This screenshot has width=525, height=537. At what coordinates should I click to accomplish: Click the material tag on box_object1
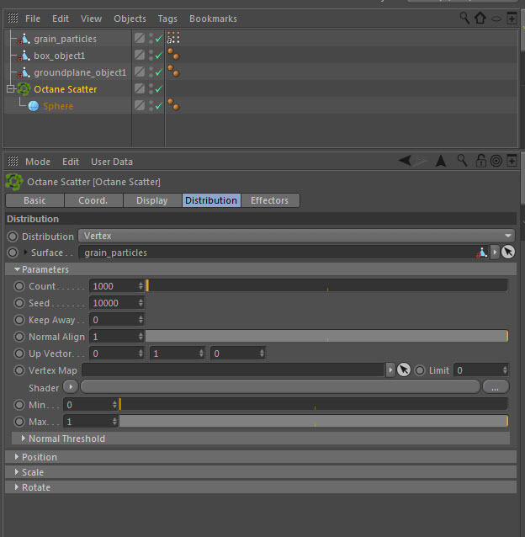(x=173, y=54)
